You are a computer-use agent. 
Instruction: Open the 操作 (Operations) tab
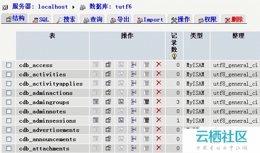180,20
